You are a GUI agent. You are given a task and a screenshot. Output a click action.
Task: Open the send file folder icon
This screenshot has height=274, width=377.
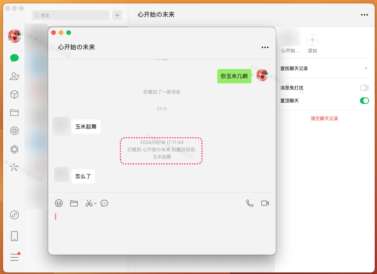coord(74,203)
